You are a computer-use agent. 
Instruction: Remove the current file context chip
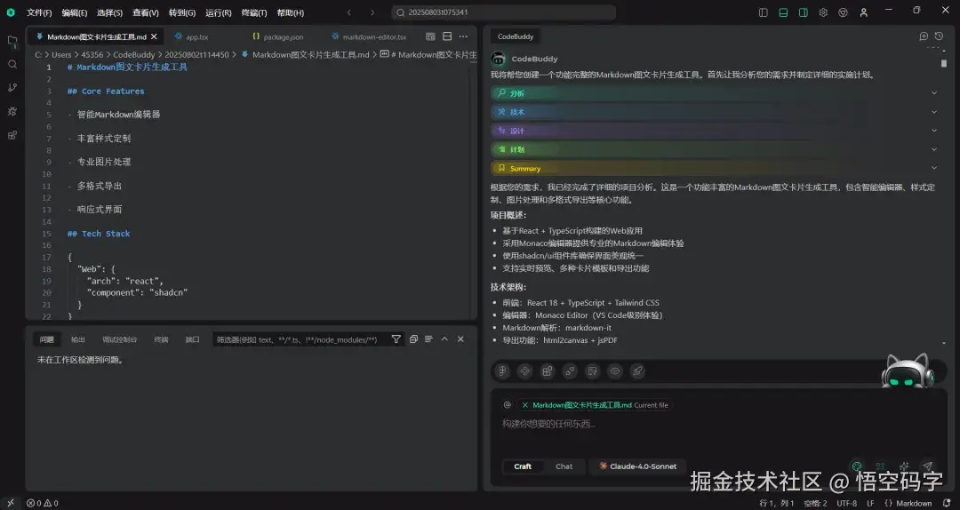click(524, 405)
